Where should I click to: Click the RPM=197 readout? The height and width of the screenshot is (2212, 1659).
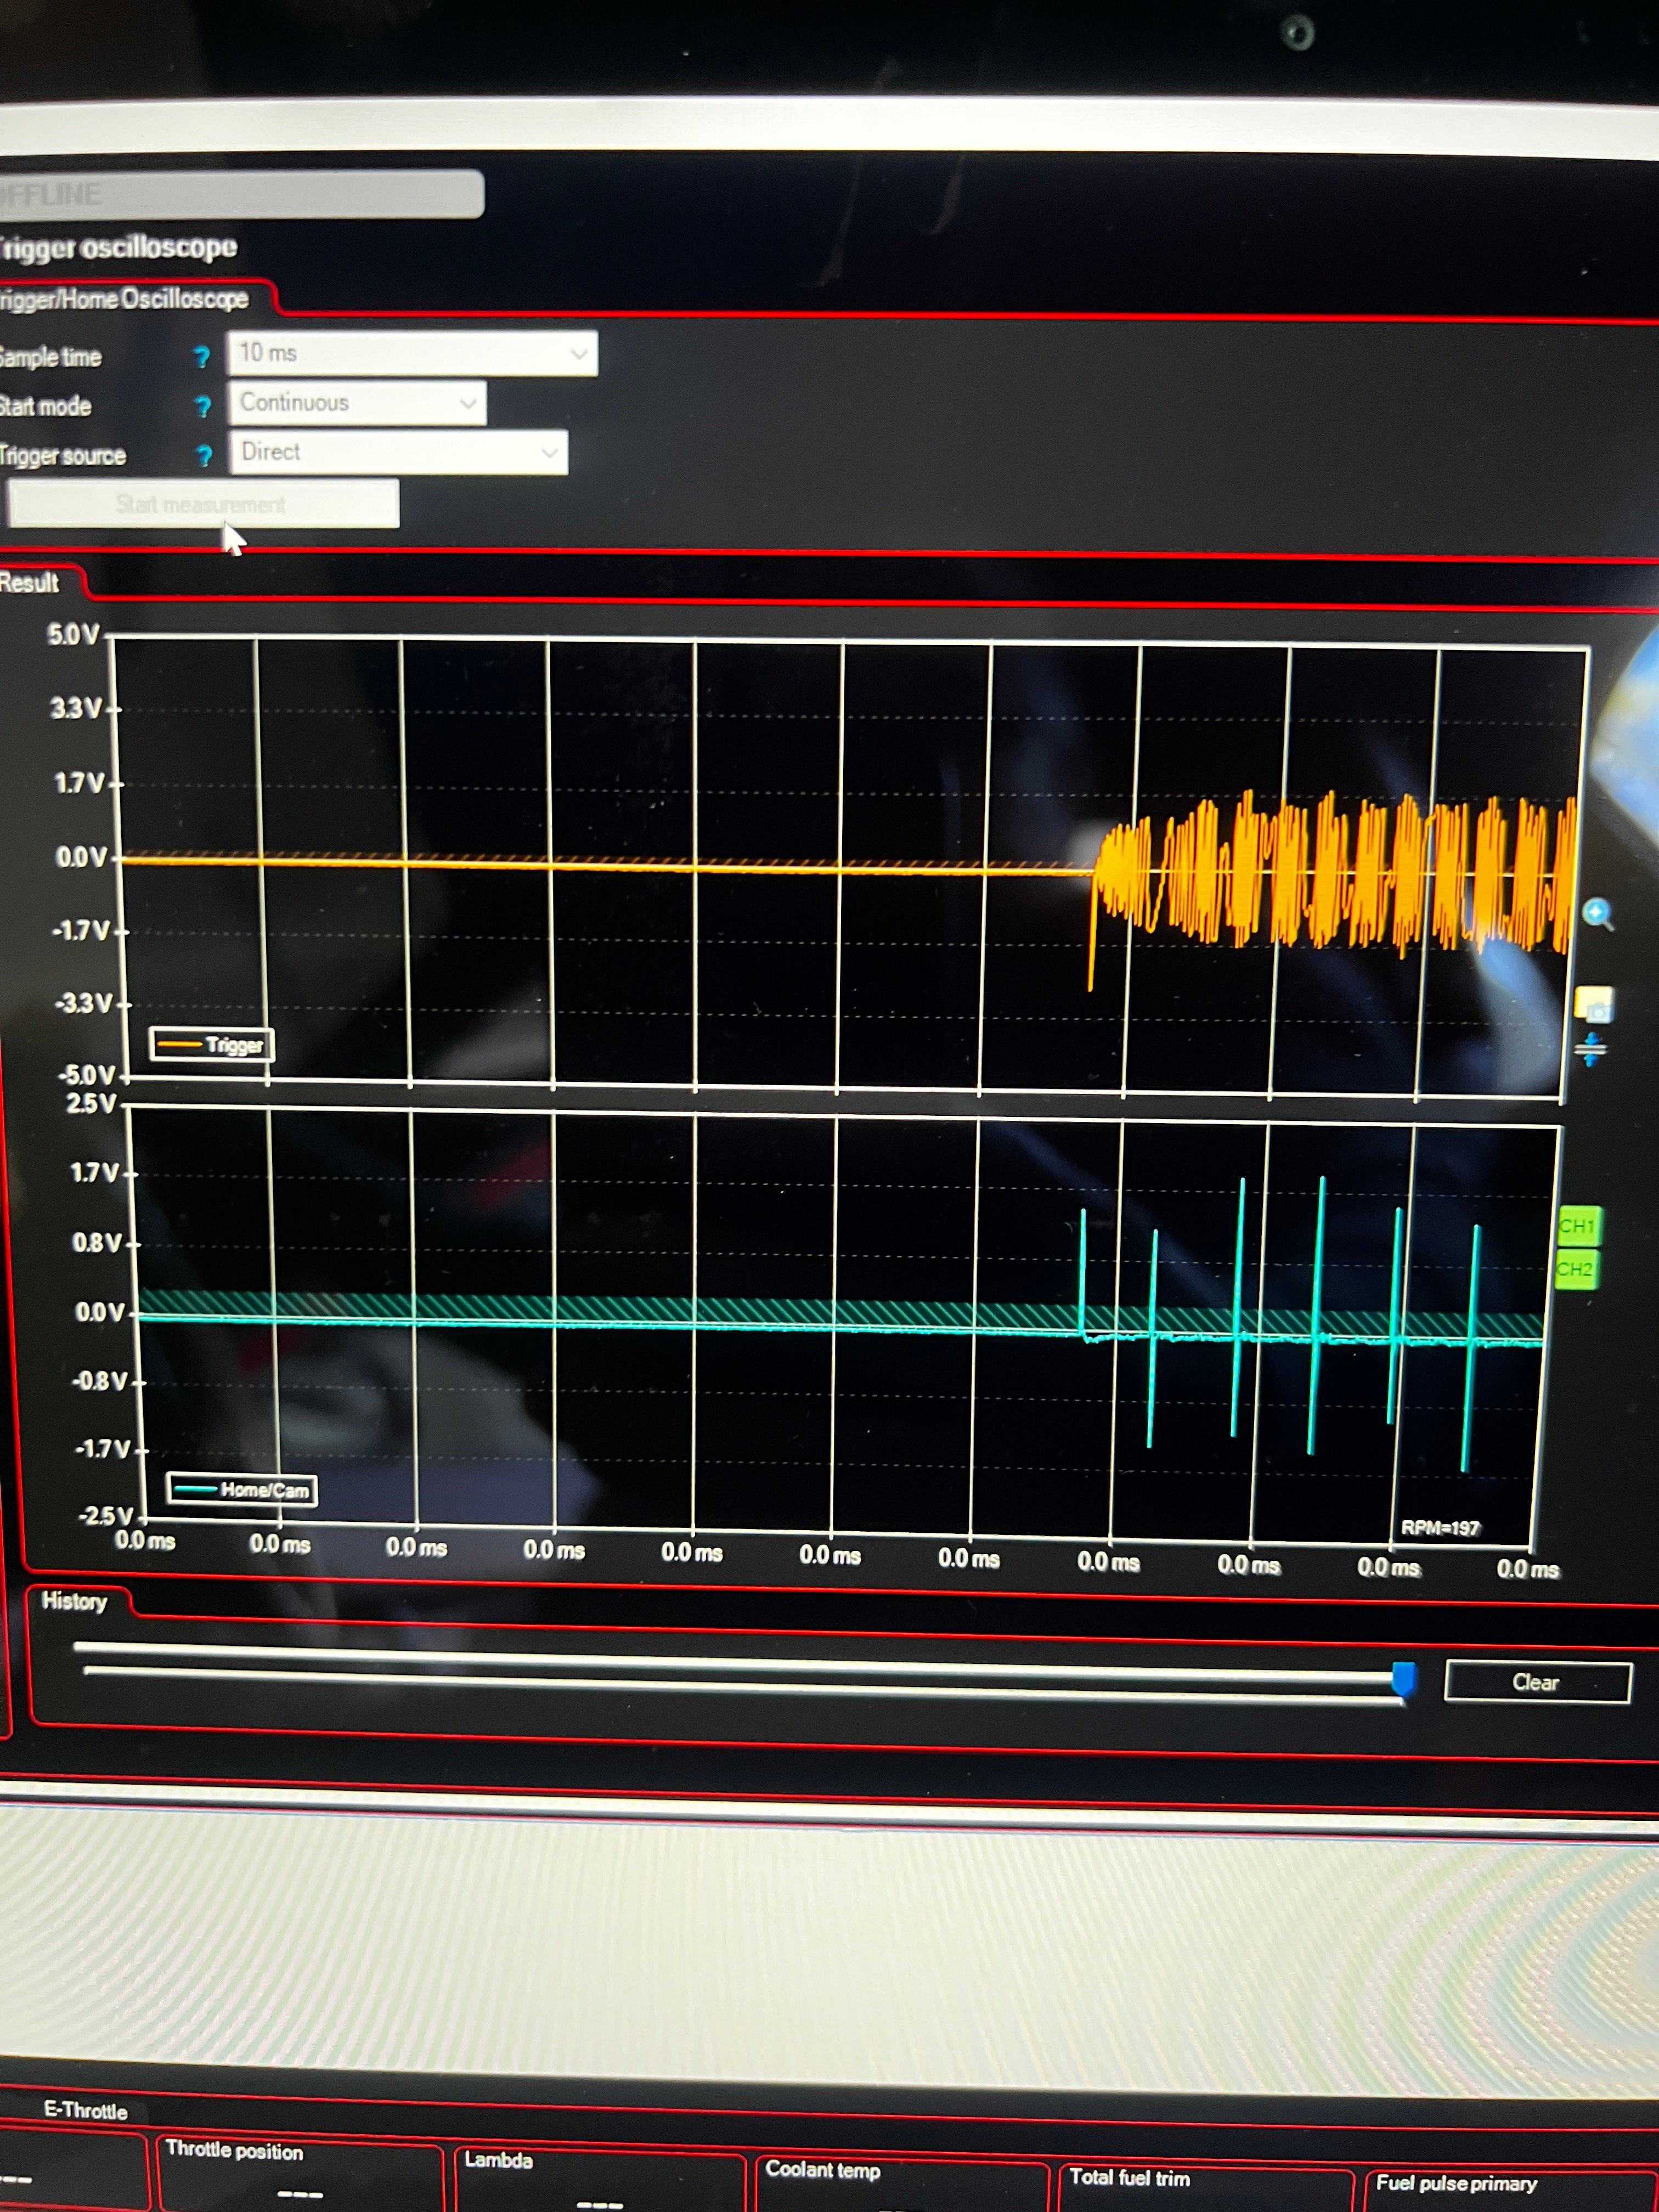(1440, 1528)
